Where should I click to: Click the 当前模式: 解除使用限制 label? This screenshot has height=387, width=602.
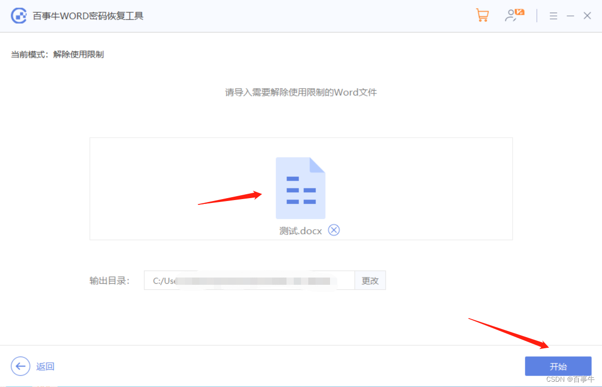coord(58,54)
